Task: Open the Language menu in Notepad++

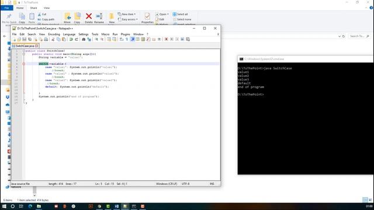Action: pos(69,34)
